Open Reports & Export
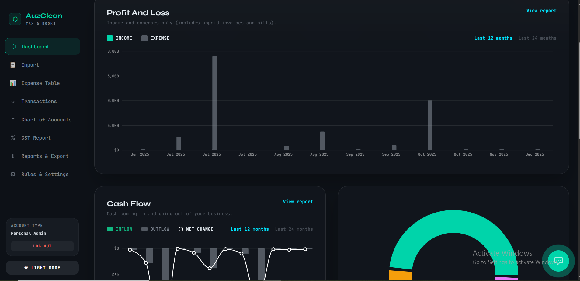Viewport: 580px width, 281px height. click(43, 156)
